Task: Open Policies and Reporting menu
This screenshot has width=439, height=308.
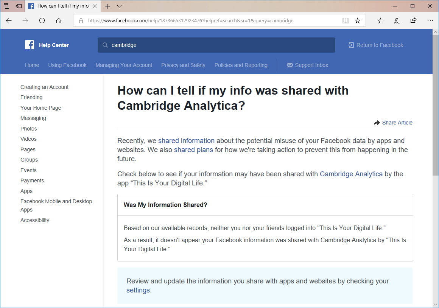Action: [241, 65]
